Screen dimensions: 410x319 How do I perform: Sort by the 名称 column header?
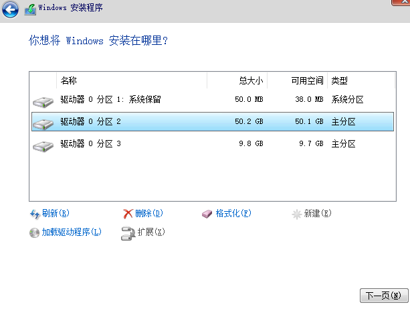click(x=69, y=80)
